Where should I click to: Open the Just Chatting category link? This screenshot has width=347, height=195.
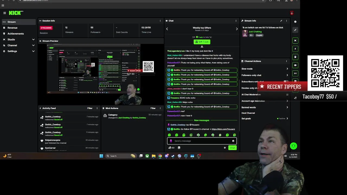(255, 32)
